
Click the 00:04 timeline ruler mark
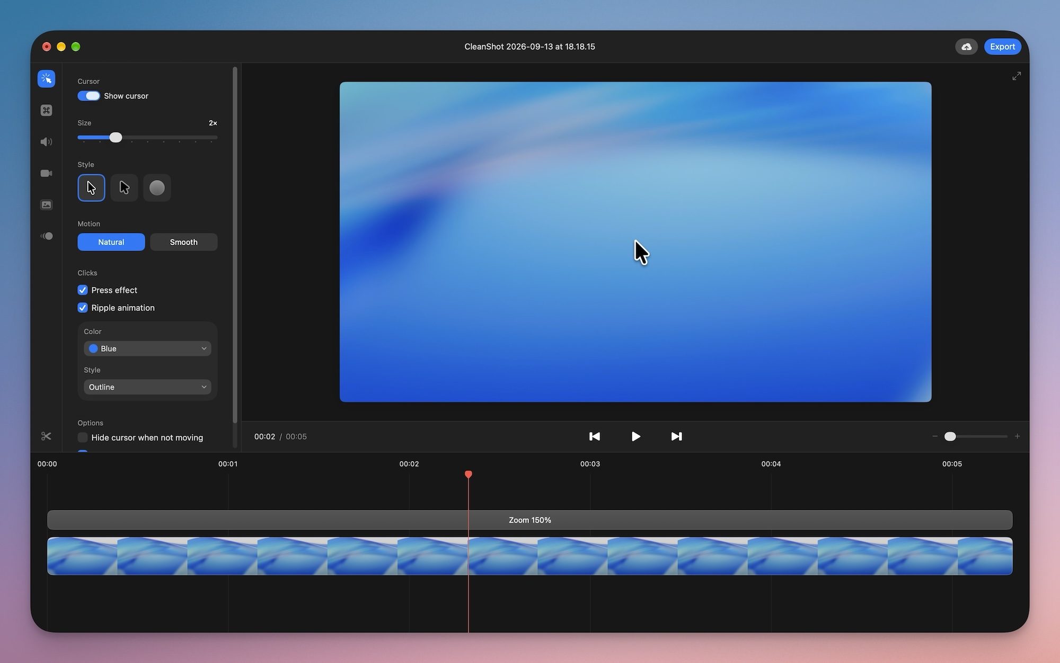pyautogui.click(x=771, y=464)
